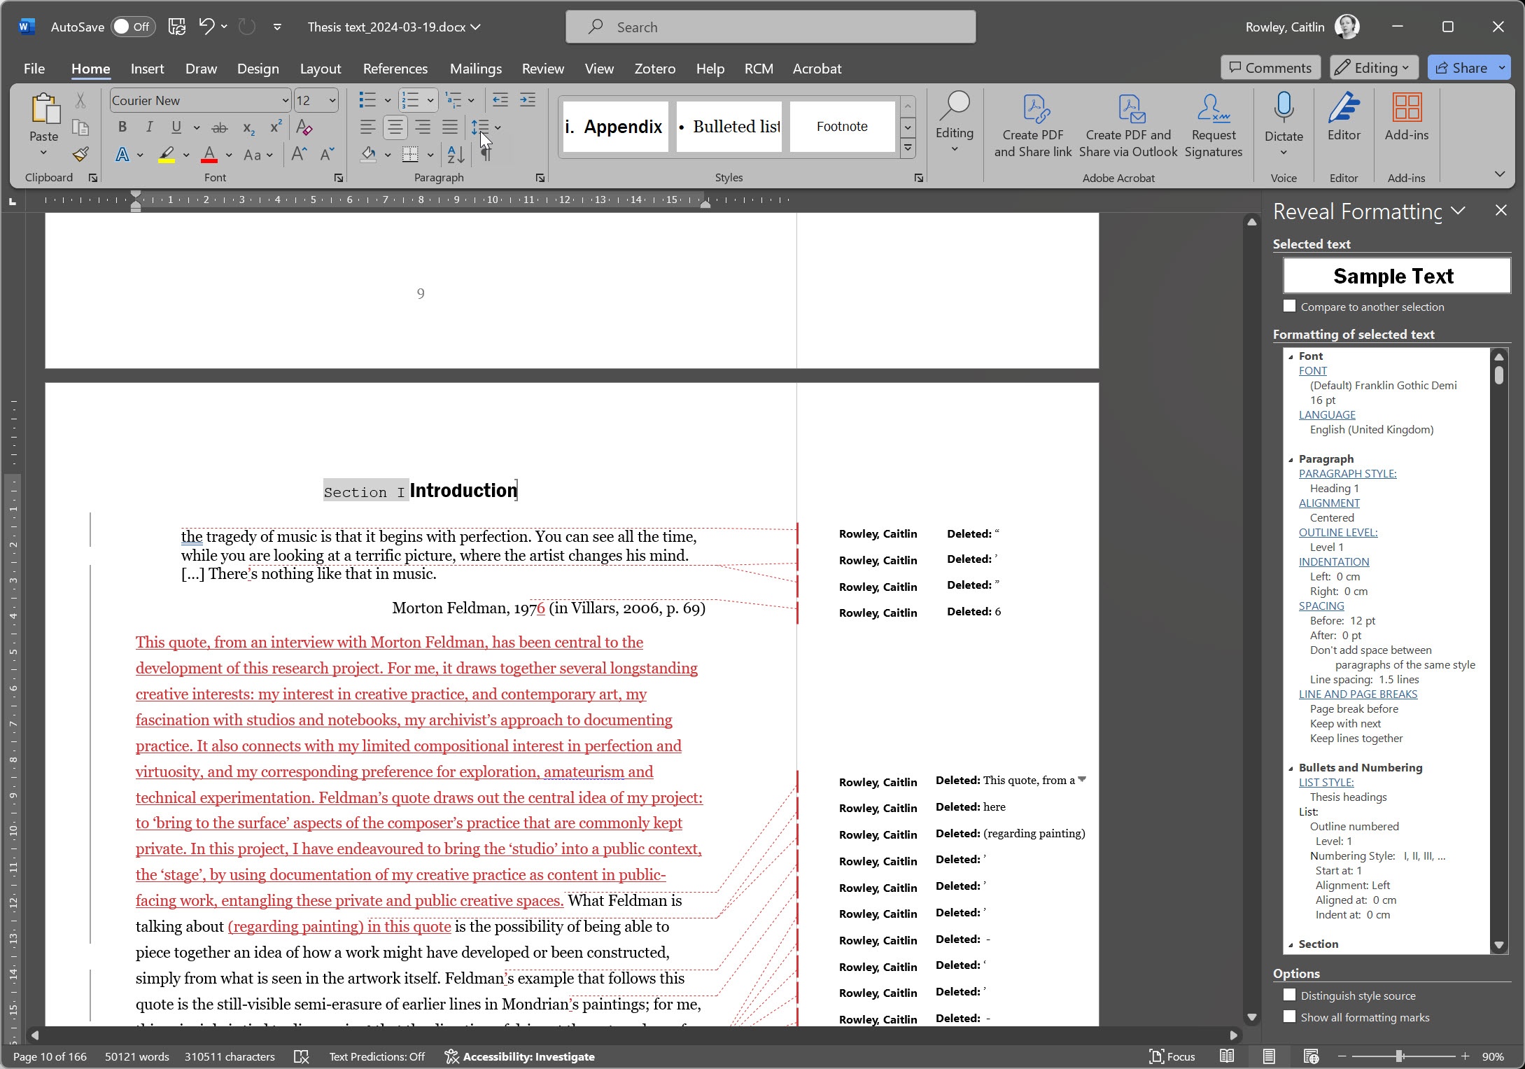Switch to Read Mode view
The image size is (1525, 1069).
[x=1227, y=1056]
